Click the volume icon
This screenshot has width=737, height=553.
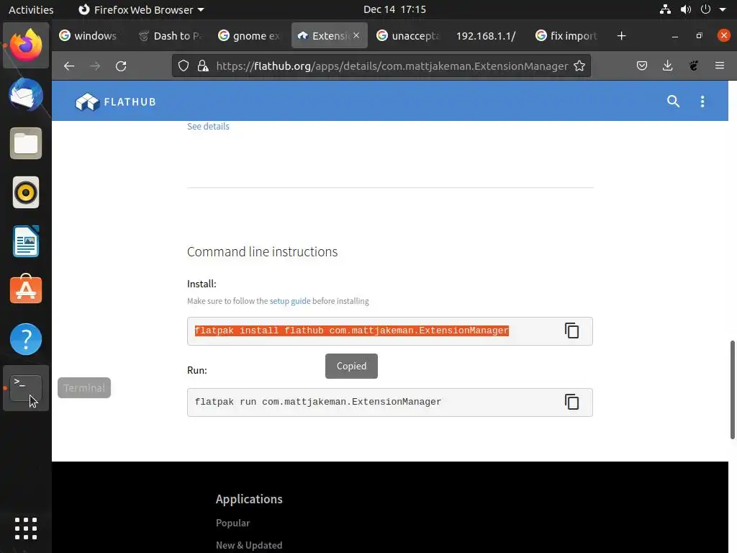686,9
